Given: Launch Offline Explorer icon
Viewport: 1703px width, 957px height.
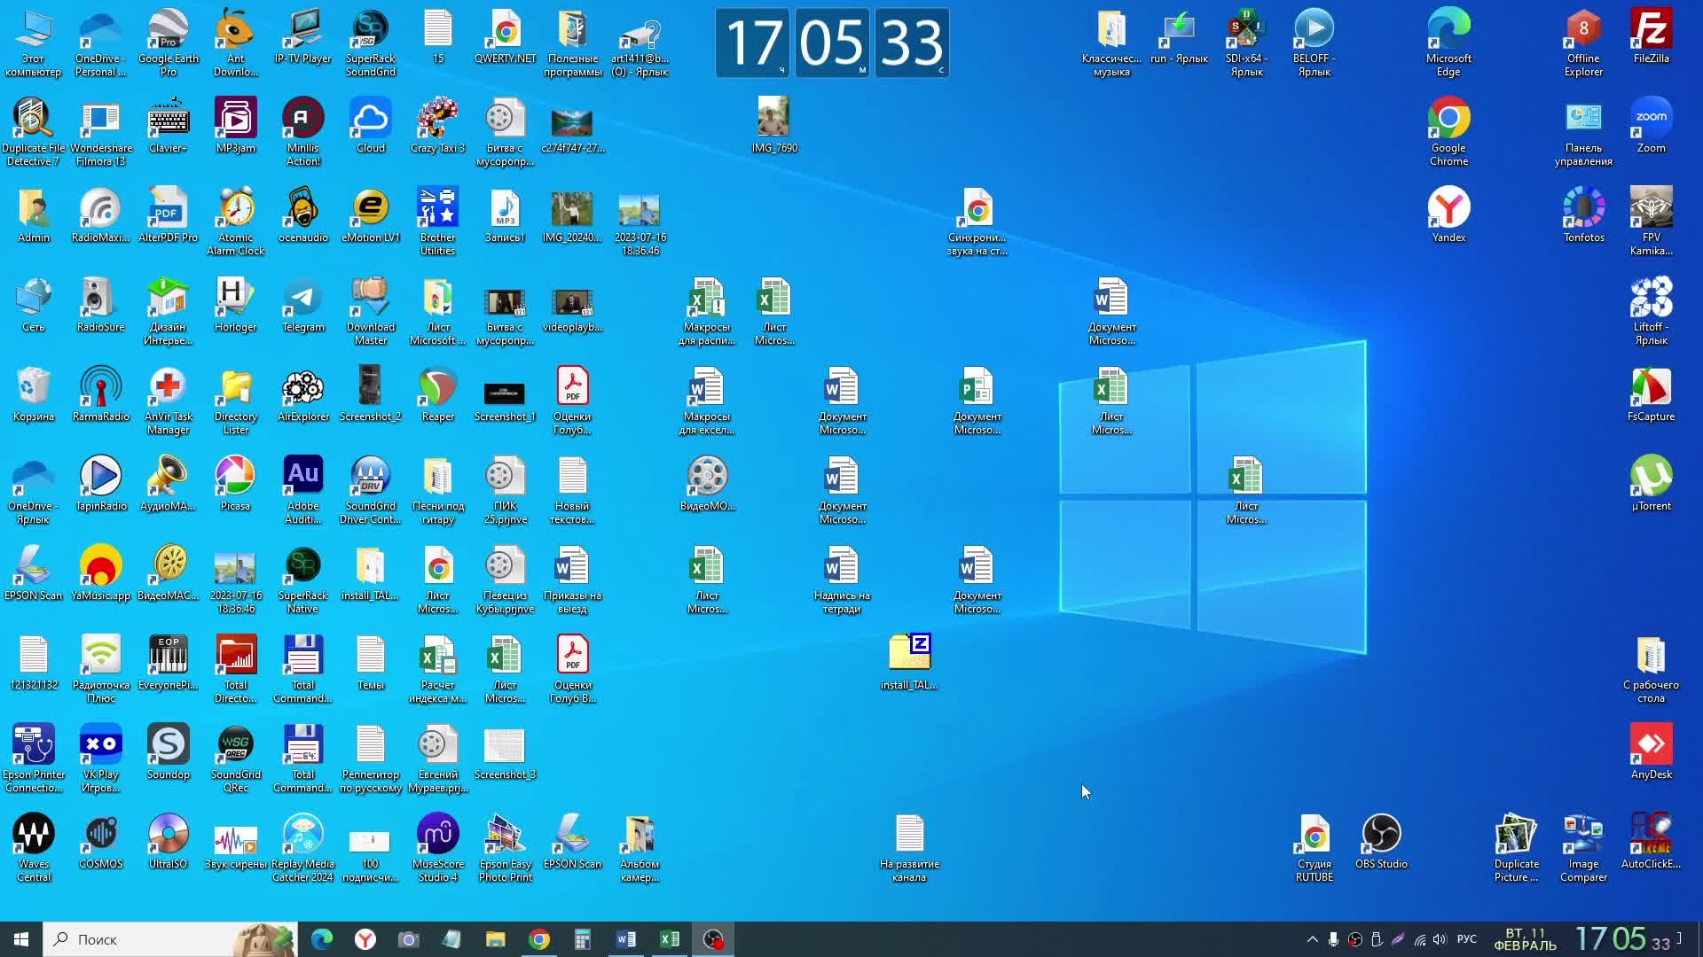Looking at the screenshot, I should pos(1583,42).
